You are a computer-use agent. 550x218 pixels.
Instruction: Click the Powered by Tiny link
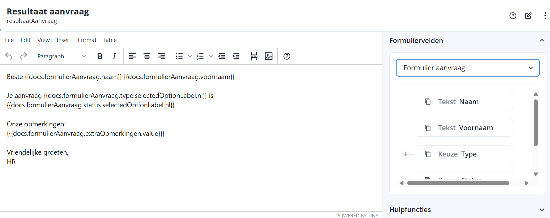coord(357,215)
